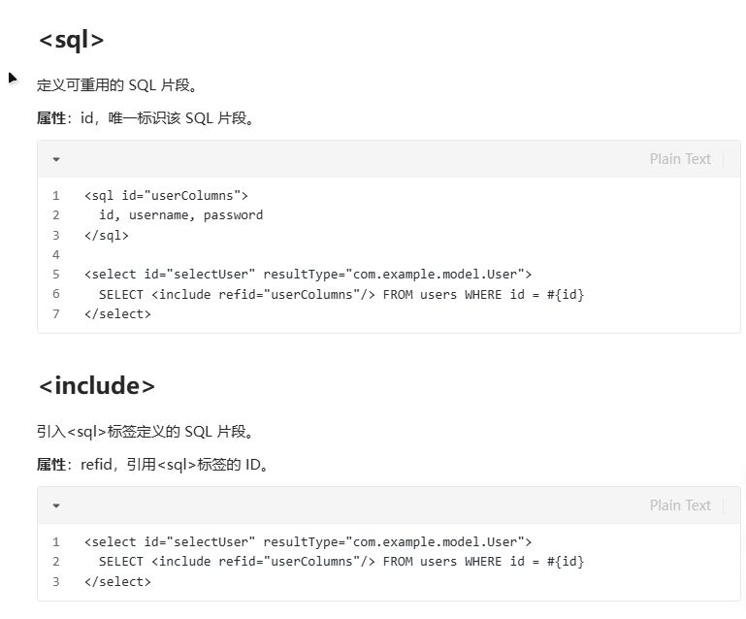Click the bold 属性 label under <sql> heading

tap(51, 118)
